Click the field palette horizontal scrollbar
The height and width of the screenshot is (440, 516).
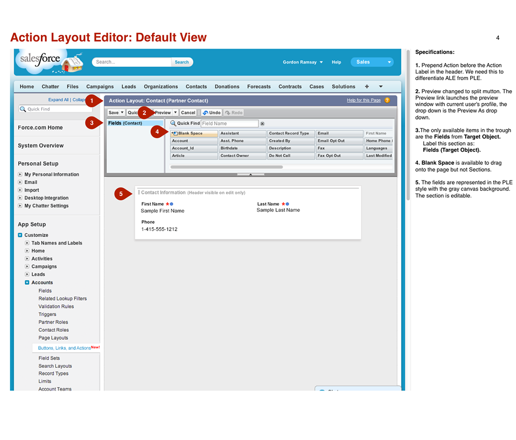227,167
